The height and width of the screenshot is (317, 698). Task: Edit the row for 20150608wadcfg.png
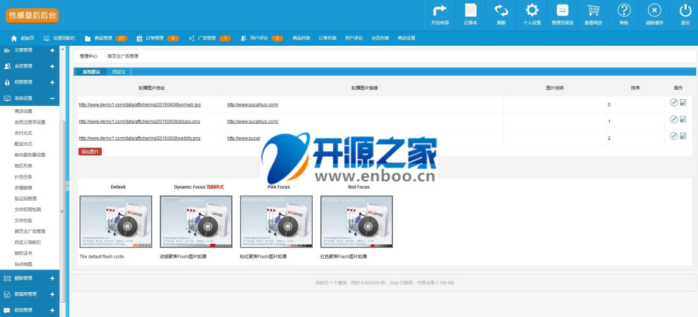click(x=674, y=136)
